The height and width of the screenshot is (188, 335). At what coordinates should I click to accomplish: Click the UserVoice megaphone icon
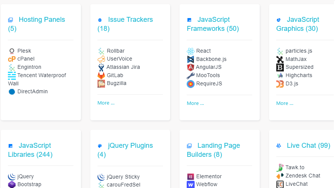(101, 59)
